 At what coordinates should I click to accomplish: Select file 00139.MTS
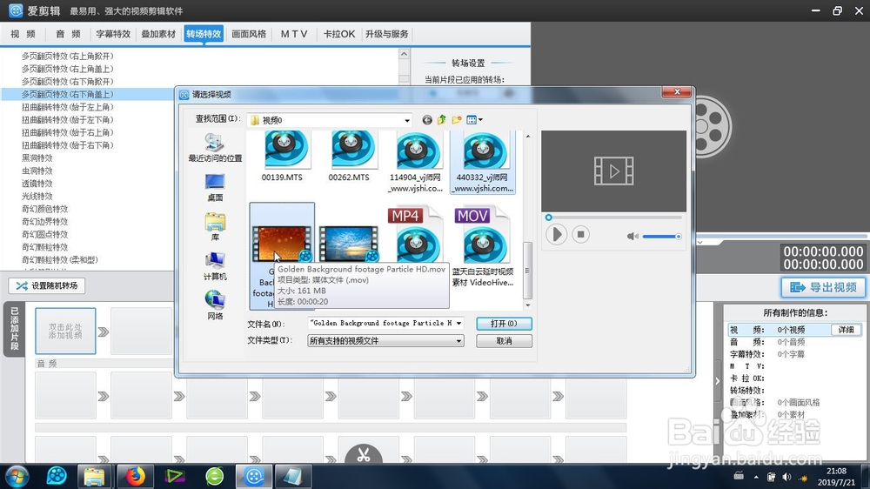pyautogui.click(x=282, y=157)
